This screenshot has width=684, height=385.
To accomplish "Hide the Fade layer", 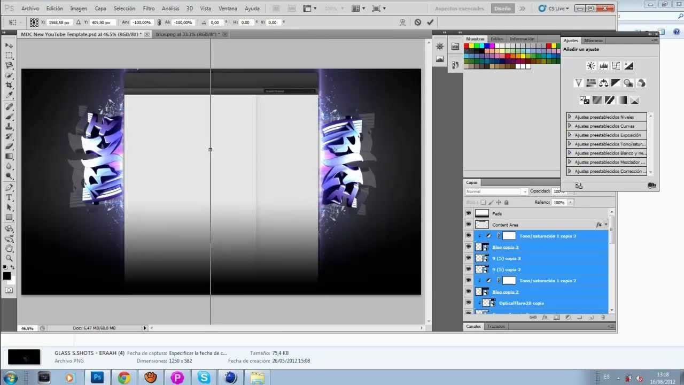I will [469, 213].
